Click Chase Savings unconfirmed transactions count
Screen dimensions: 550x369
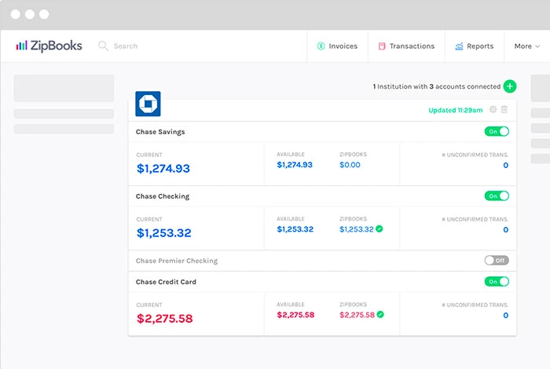[x=505, y=166]
